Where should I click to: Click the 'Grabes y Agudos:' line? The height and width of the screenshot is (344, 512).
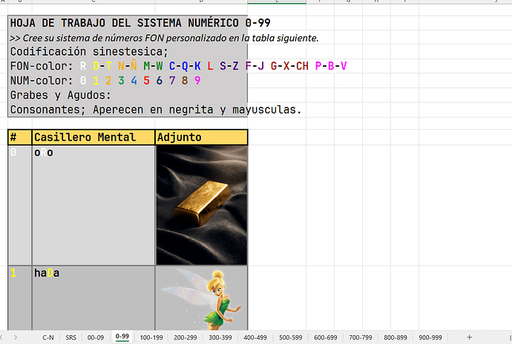60,95
